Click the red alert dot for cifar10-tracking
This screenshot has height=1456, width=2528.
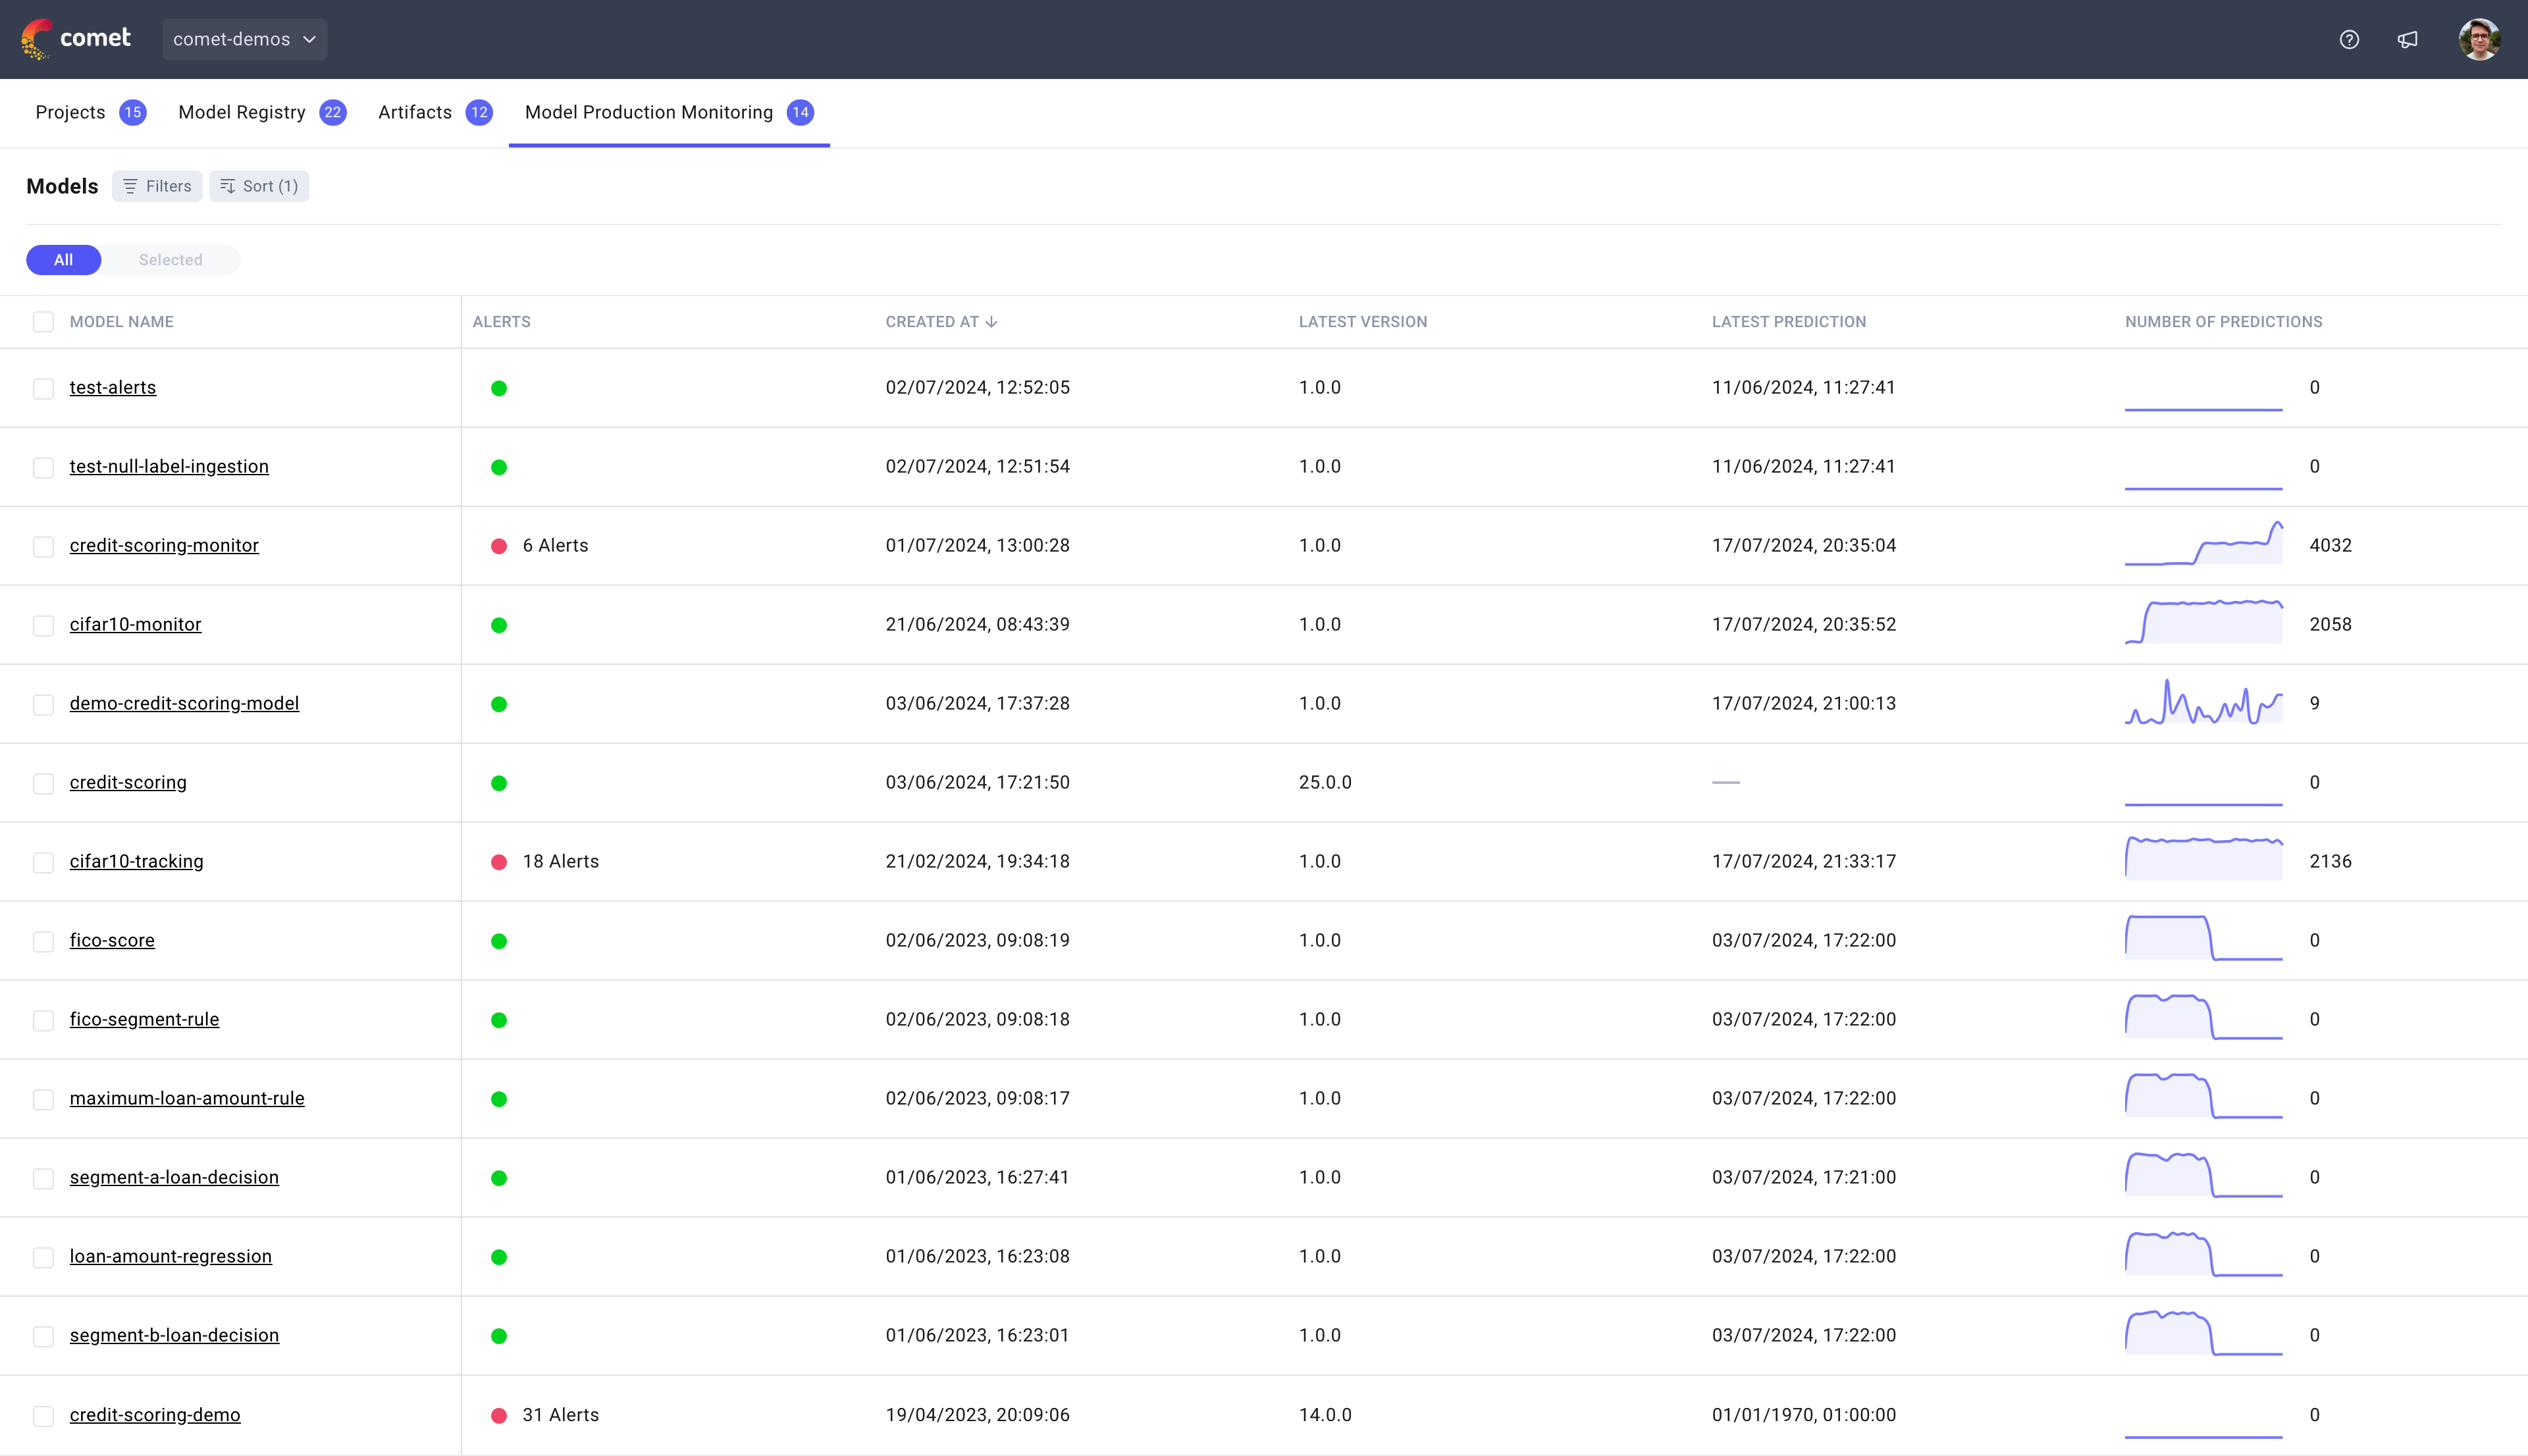[499, 862]
